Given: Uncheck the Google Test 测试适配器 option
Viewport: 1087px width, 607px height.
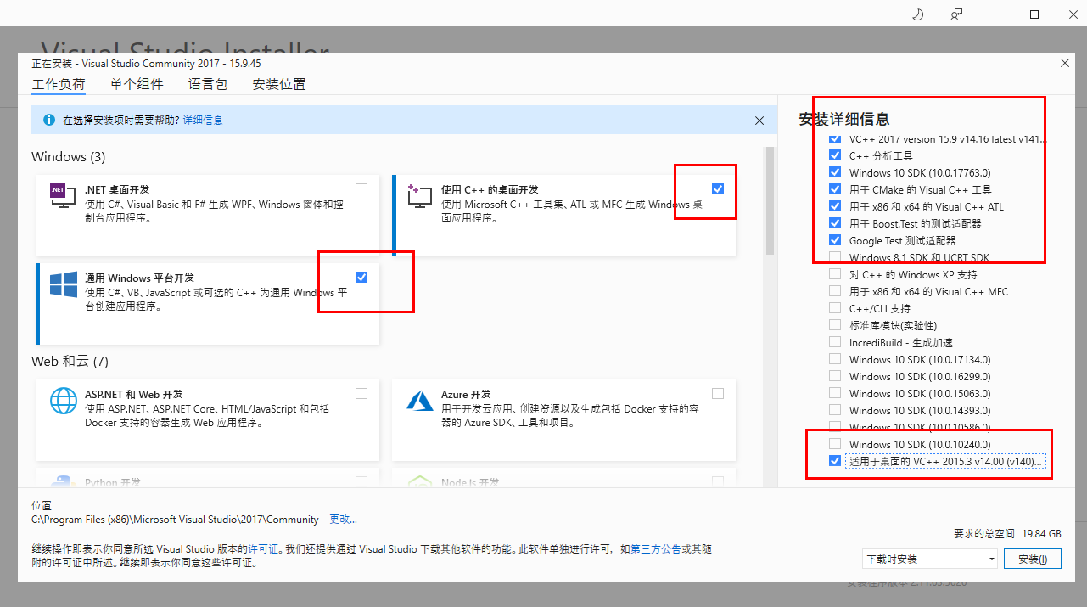Looking at the screenshot, I should pyautogui.click(x=834, y=240).
